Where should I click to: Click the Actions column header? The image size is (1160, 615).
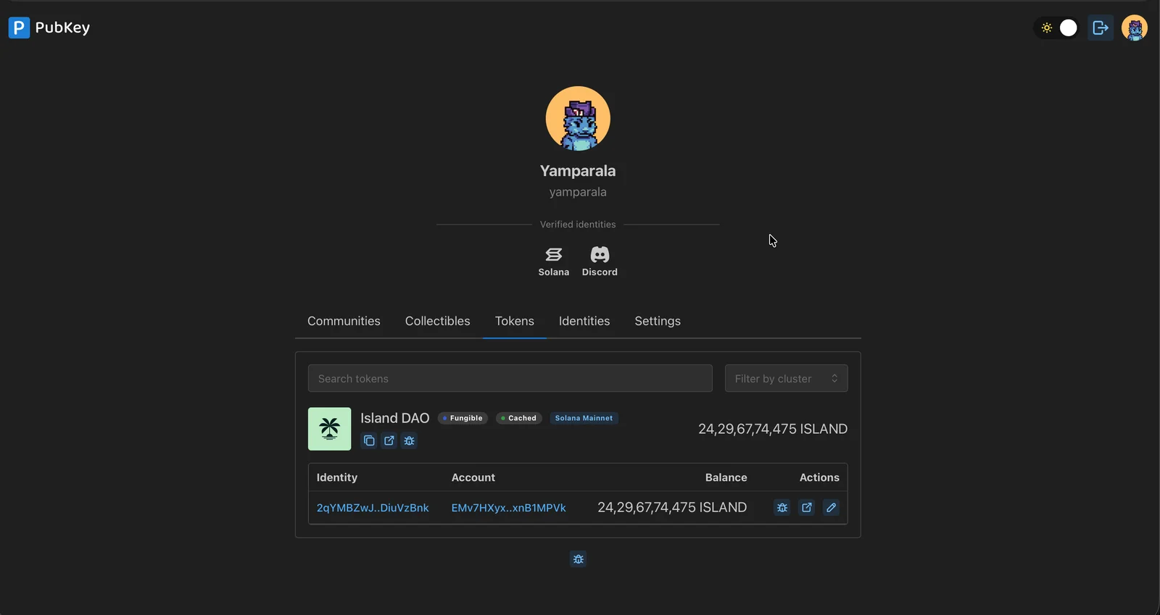point(819,477)
